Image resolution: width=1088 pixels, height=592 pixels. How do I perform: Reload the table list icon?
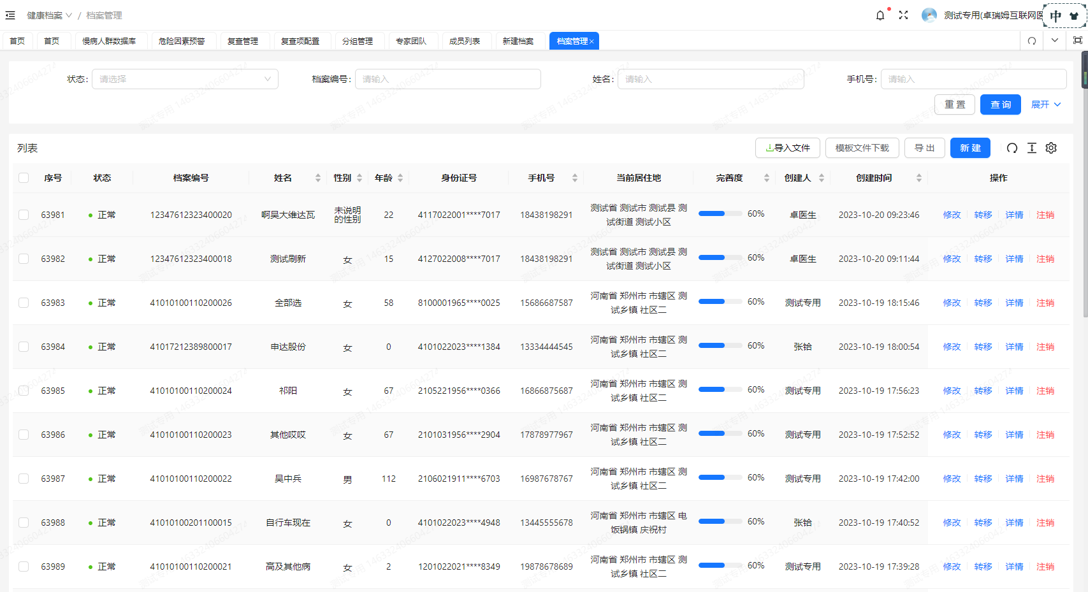(x=1012, y=148)
